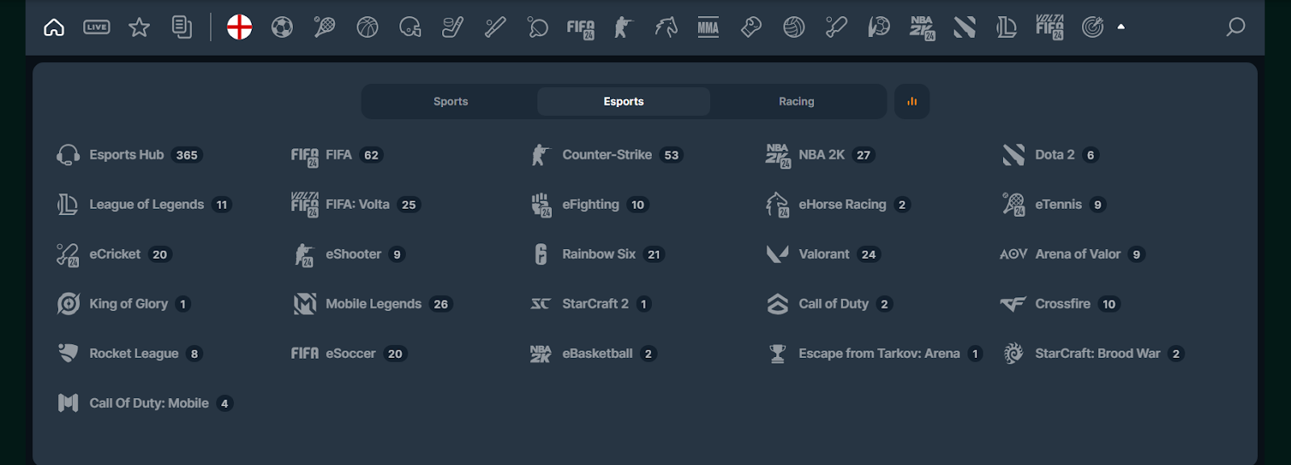This screenshot has height=465, width=1291.
Task: Open King of Glory category
Action: click(x=123, y=304)
